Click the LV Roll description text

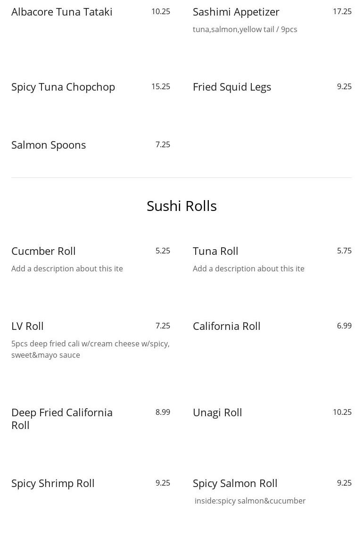pyautogui.click(x=90, y=349)
